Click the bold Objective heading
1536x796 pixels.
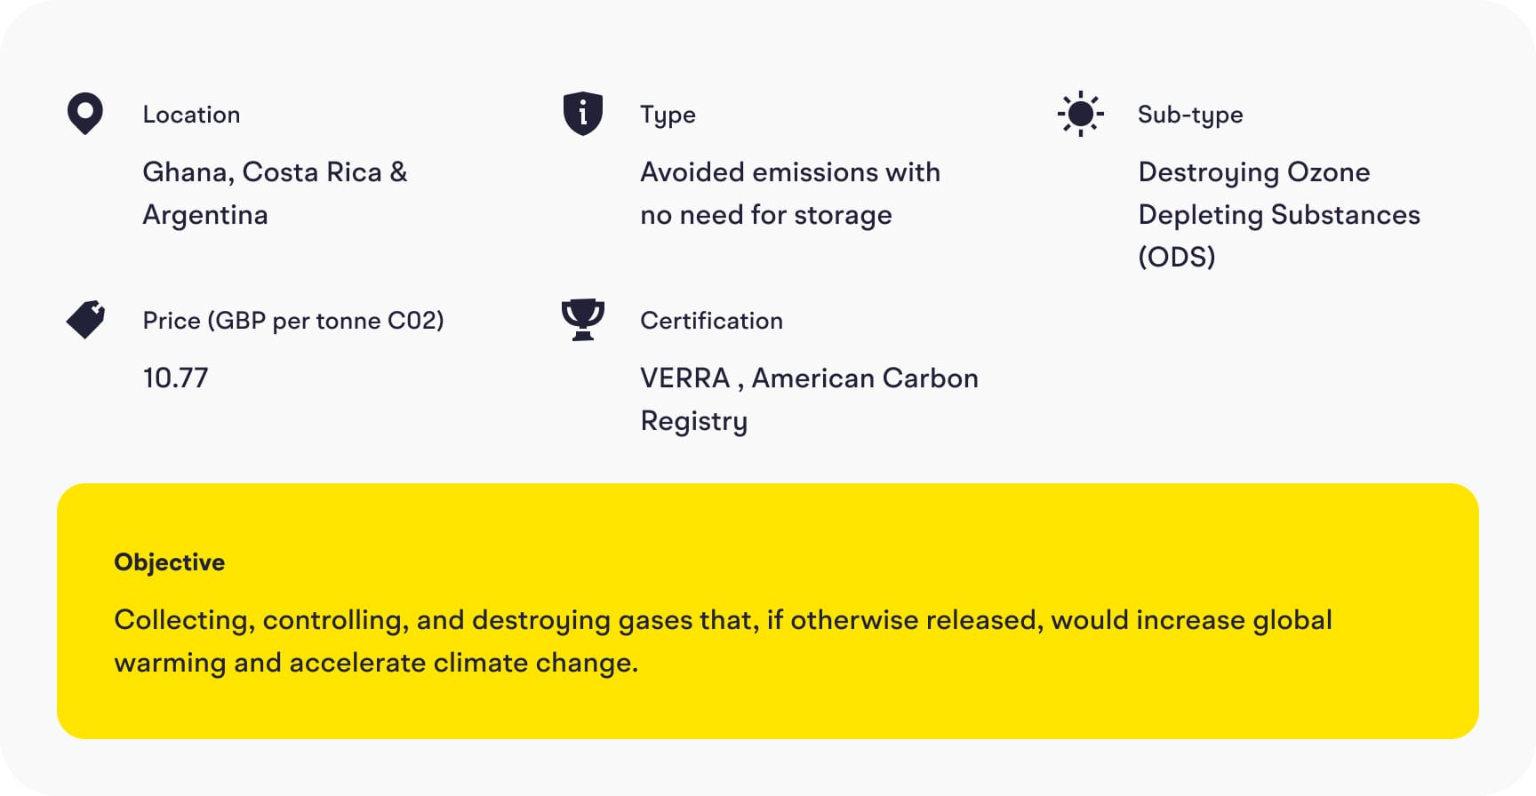coord(170,562)
